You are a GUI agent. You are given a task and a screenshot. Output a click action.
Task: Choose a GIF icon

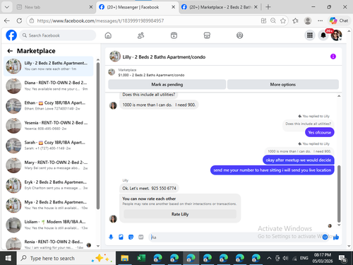[141, 237]
